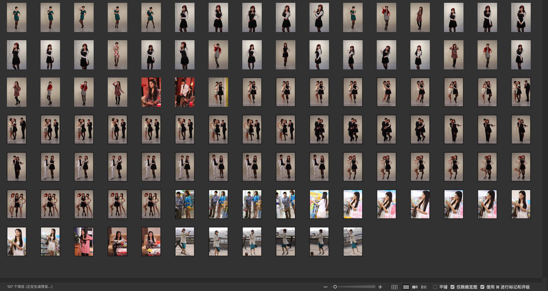Open the thumbnail with man in white suit on red set
Screen dimensions: 548x291
coord(185,92)
